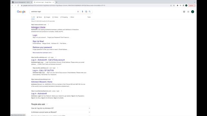Open the search Tools button
Image resolution: width=207 pixels, height=116 pixels.
tap(89, 17)
